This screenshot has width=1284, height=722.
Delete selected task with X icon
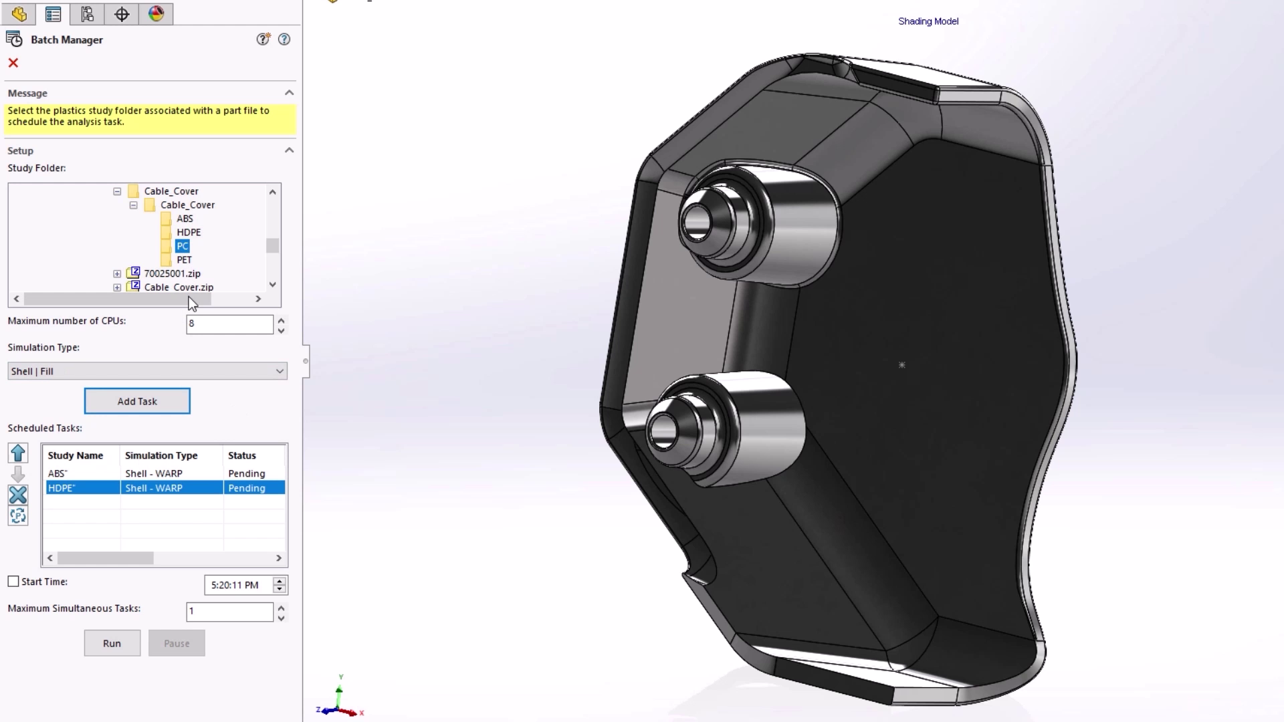18,495
